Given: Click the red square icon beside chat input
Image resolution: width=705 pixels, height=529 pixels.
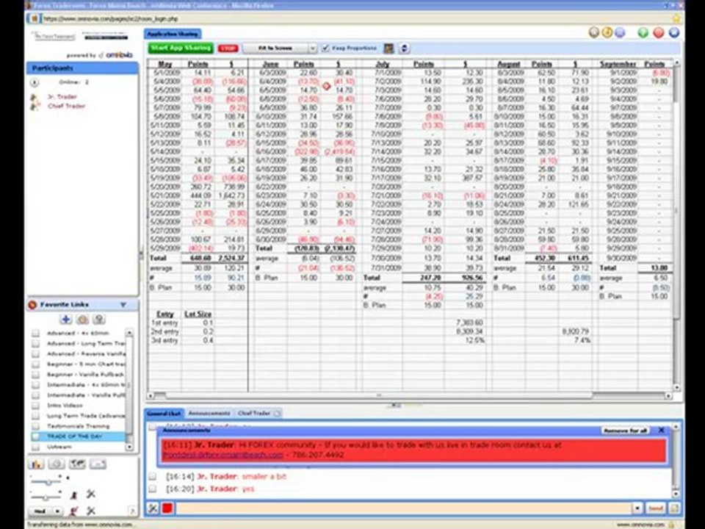Looking at the screenshot, I should (167, 508).
